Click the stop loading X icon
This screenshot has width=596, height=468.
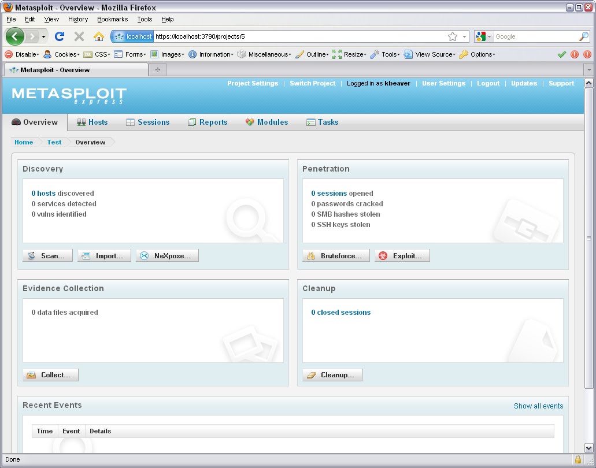click(x=79, y=36)
